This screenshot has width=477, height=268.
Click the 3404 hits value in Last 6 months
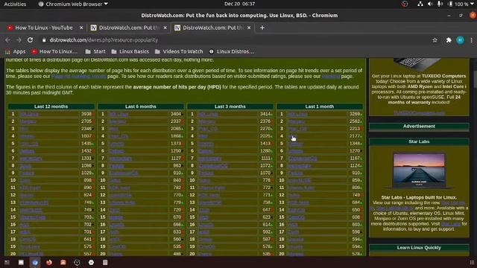click(x=176, y=114)
